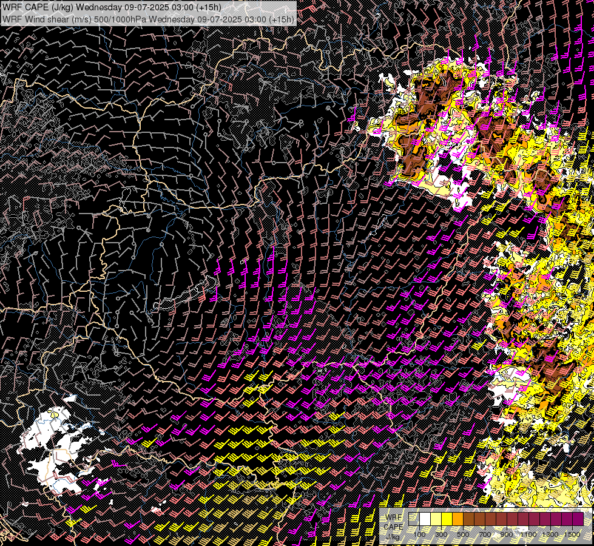
Task: Select the bright yellow legend swatch
Action: pyautogui.click(x=447, y=519)
